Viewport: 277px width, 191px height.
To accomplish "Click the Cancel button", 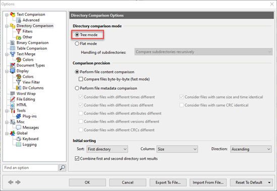I will pyautogui.click(x=127, y=182).
